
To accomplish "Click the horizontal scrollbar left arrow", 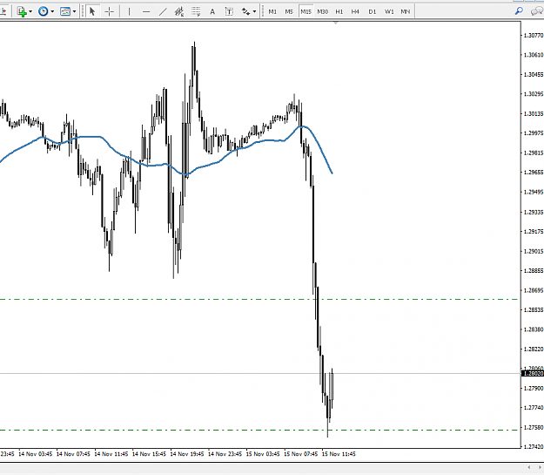I will [x=528, y=467].
